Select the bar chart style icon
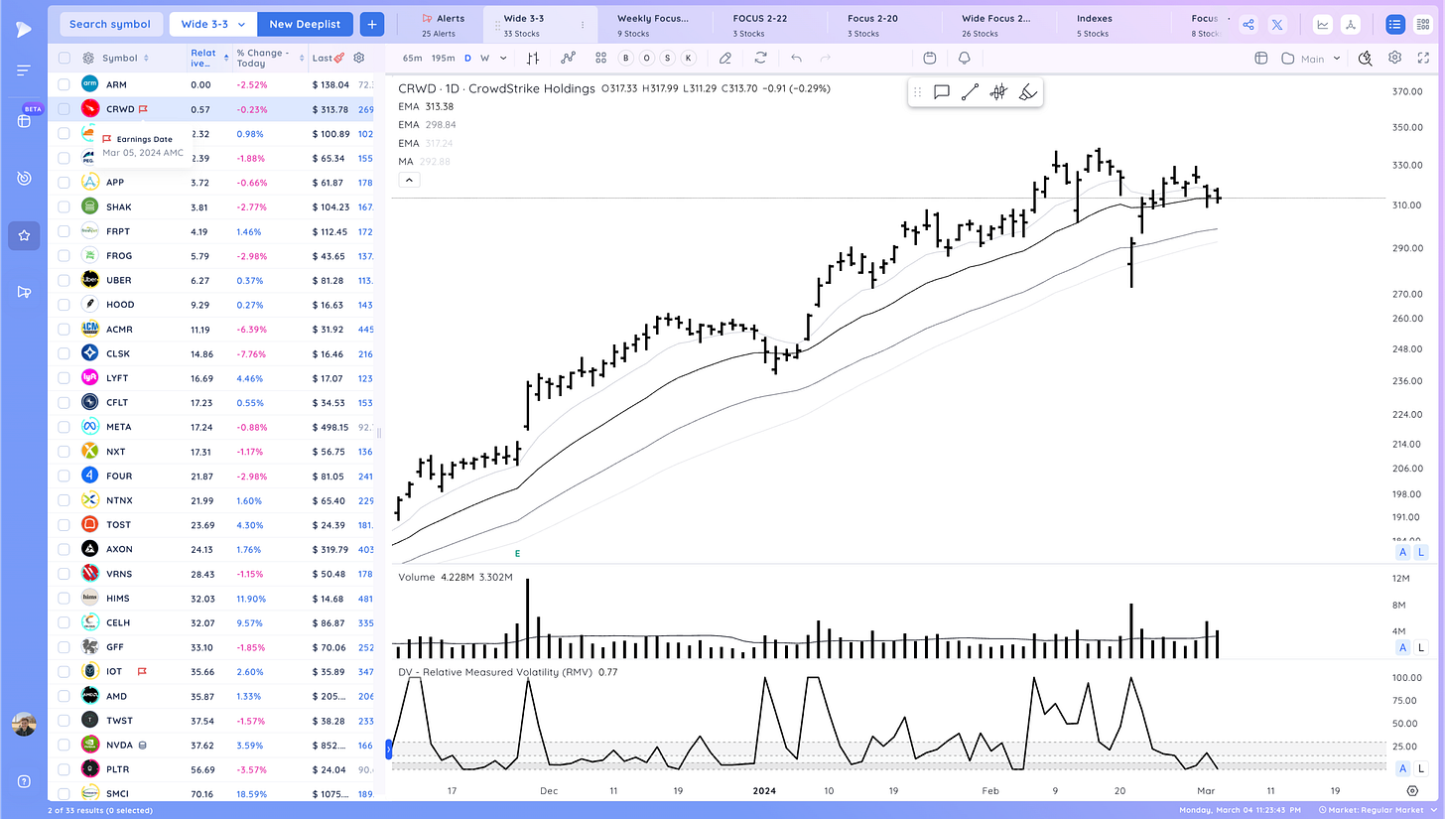 tap(534, 59)
